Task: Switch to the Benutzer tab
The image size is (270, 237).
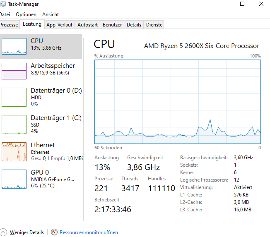Action: click(x=112, y=25)
